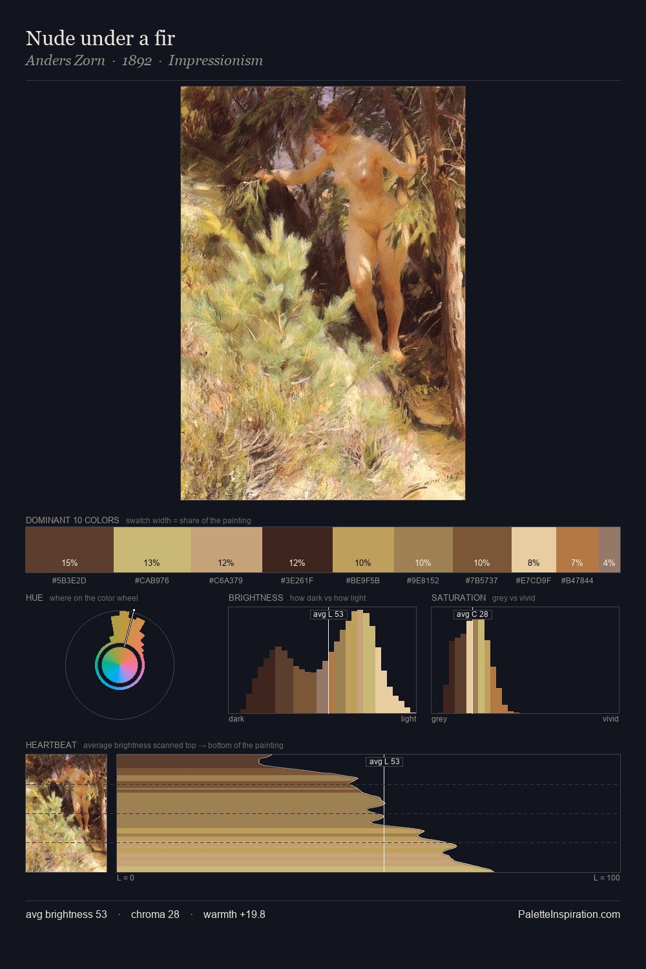Image resolution: width=646 pixels, height=969 pixels.
Task: Click the title 'Nude under a fir'
Action: coord(100,38)
